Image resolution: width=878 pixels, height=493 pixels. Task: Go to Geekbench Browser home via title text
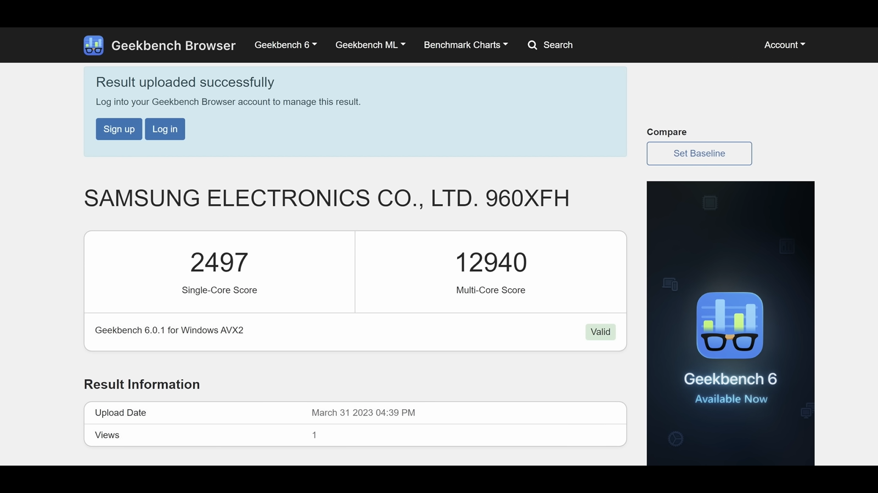(x=173, y=45)
